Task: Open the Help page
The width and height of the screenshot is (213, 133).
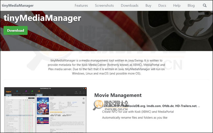Action: tap(177, 6)
